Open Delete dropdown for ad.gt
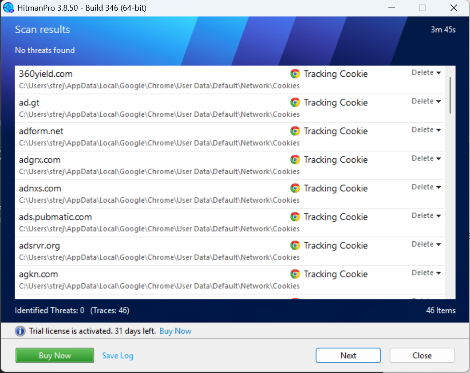 426,101
